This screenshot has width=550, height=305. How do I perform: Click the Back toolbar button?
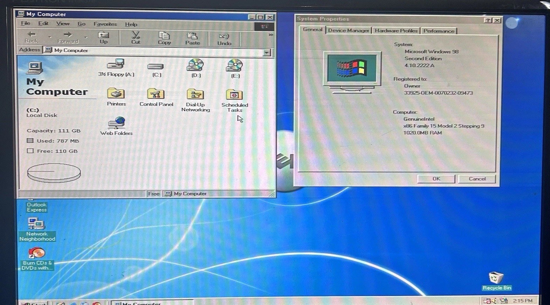(32, 37)
